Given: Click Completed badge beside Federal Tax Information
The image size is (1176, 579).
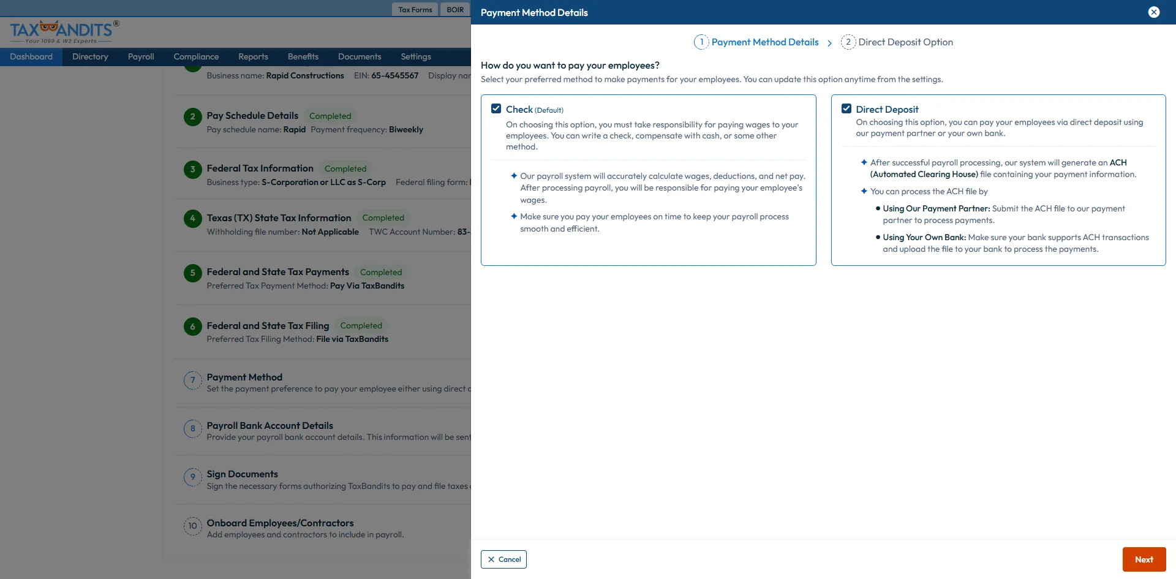Looking at the screenshot, I should 345,168.
